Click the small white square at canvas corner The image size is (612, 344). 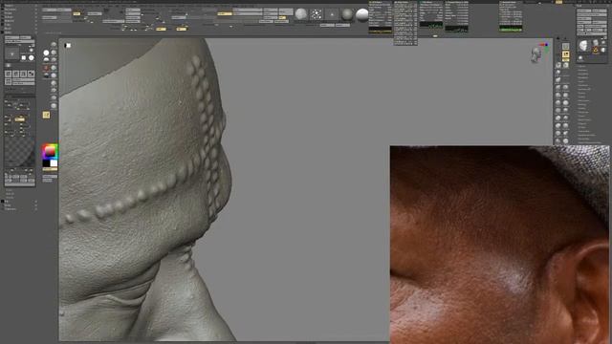click(x=68, y=46)
